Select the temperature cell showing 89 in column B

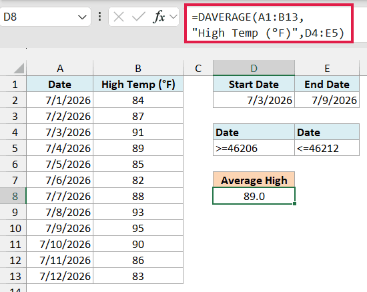[138, 148]
